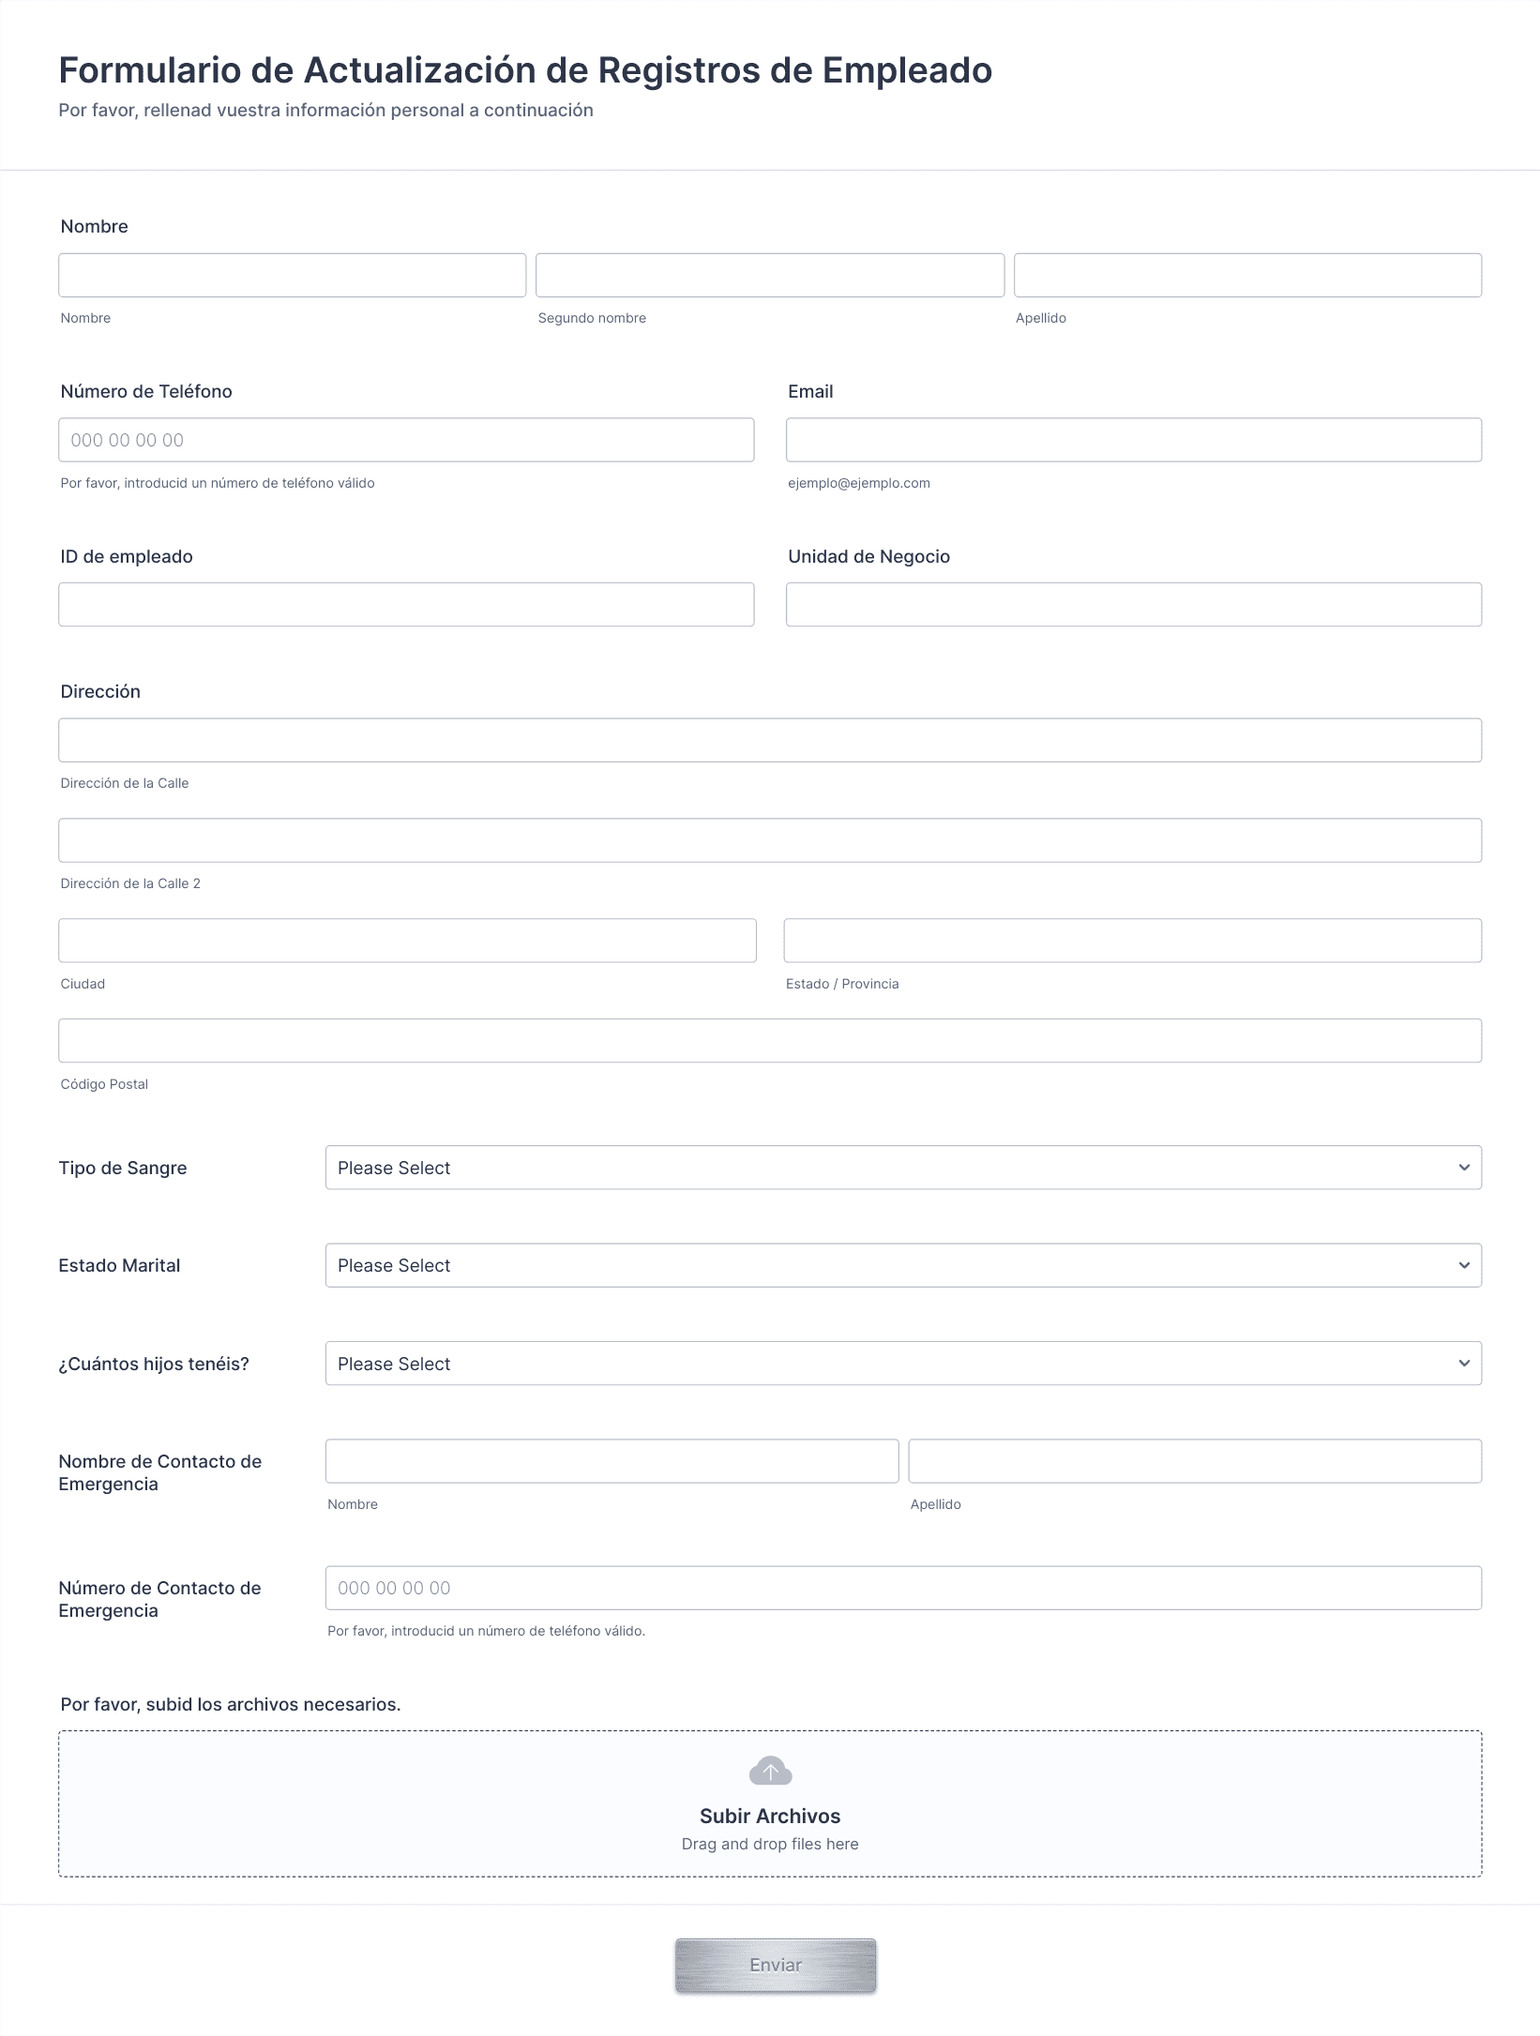Click the Número de Teléfono field
The height and width of the screenshot is (2036, 1540).
pyautogui.click(x=406, y=440)
